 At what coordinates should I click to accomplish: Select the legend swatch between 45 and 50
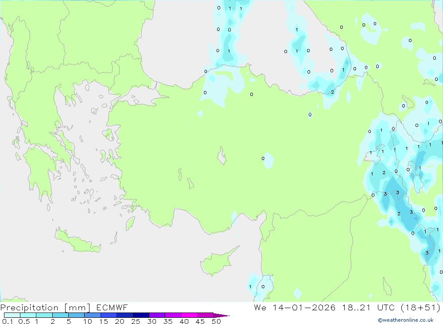click(205, 315)
